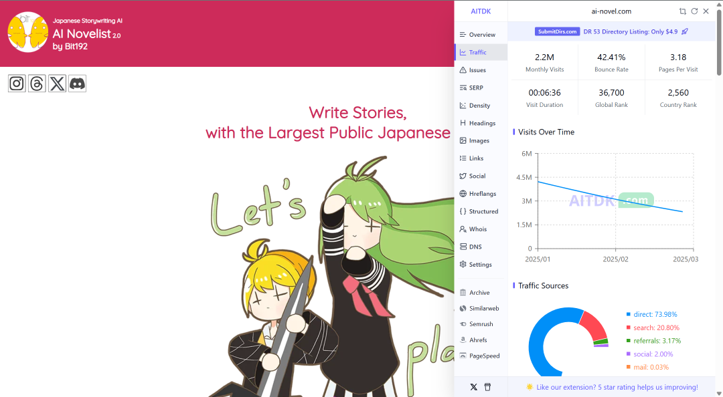
Task: Click the 42.41% Bounce Rate stat
Action: (611, 63)
